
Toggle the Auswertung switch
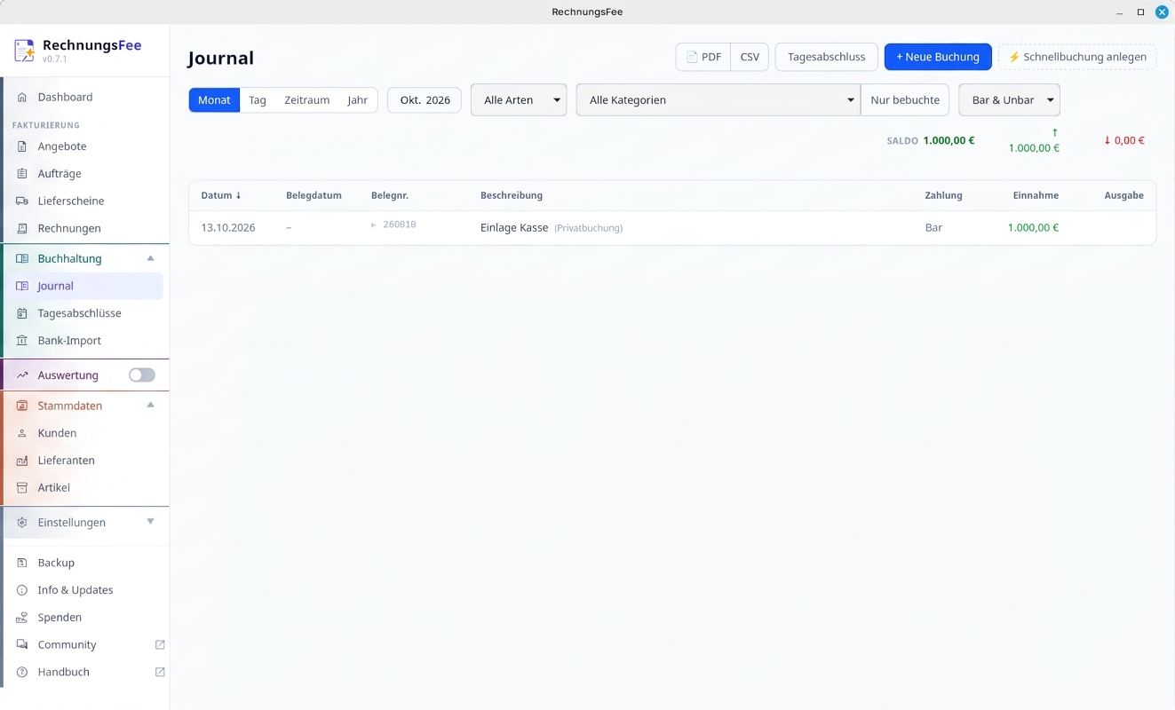(x=142, y=375)
